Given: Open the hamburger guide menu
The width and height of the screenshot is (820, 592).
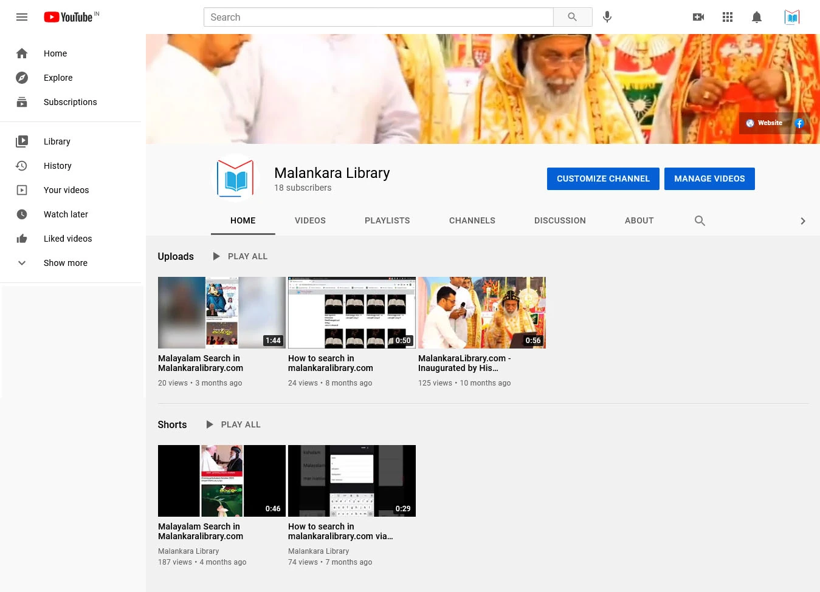Looking at the screenshot, I should point(22,17).
